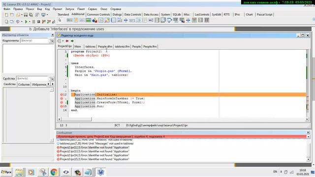Viewport: 315px width, 177px height.
Task: Click messages panel scroll down arrow
Action: [309, 159]
